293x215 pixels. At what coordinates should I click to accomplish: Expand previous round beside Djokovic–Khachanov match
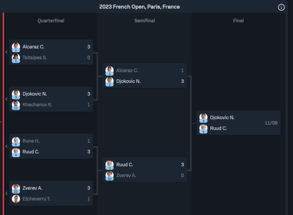(x=6, y=99)
